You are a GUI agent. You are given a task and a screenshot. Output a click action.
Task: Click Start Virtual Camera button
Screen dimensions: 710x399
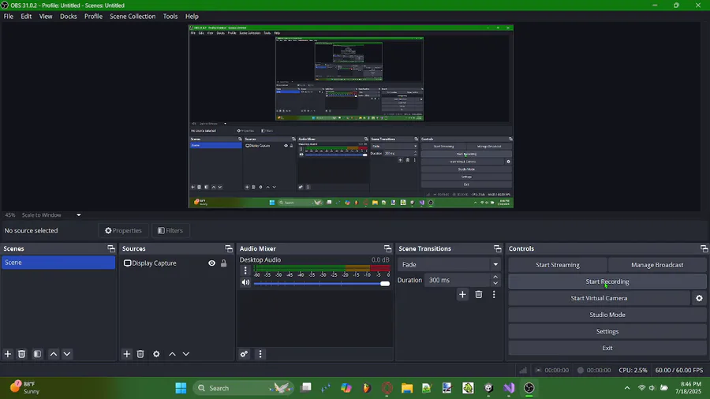[599, 298]
